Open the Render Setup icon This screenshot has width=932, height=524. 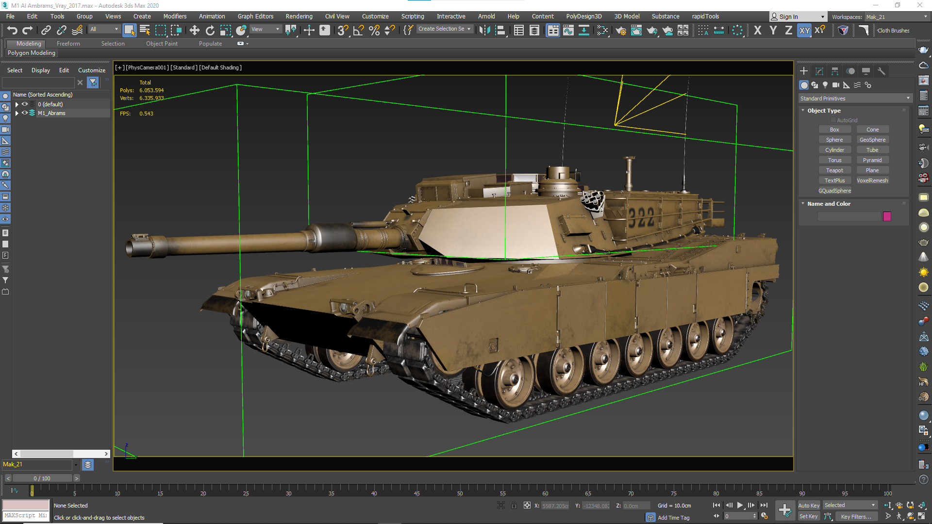coord(620,30)
